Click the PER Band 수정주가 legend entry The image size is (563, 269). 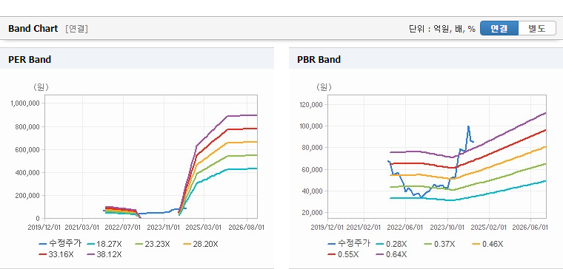60,244
